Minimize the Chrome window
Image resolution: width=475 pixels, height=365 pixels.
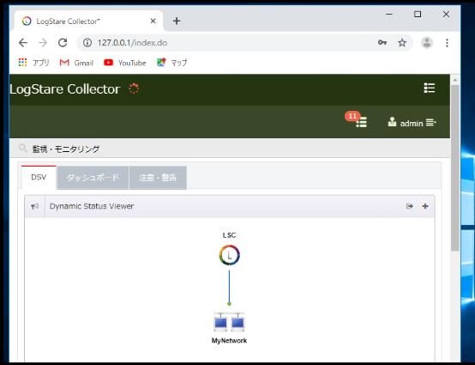click(x=389, y=14)
